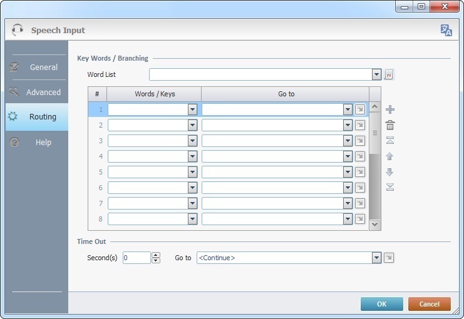Viewport: 464px width, 319px height.
Task: Click the add row plus icon
Action: pyautogui.click(x=390, y=109)
